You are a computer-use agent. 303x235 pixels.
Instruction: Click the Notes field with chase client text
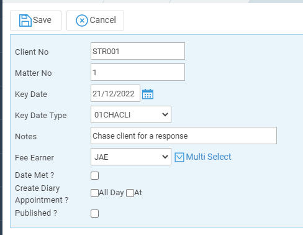184,136
